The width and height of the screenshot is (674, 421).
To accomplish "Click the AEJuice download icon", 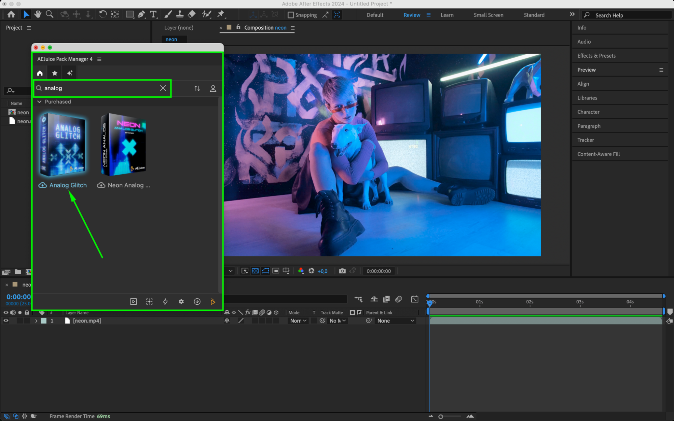I will pyautogui.click(x=197, y=302).
